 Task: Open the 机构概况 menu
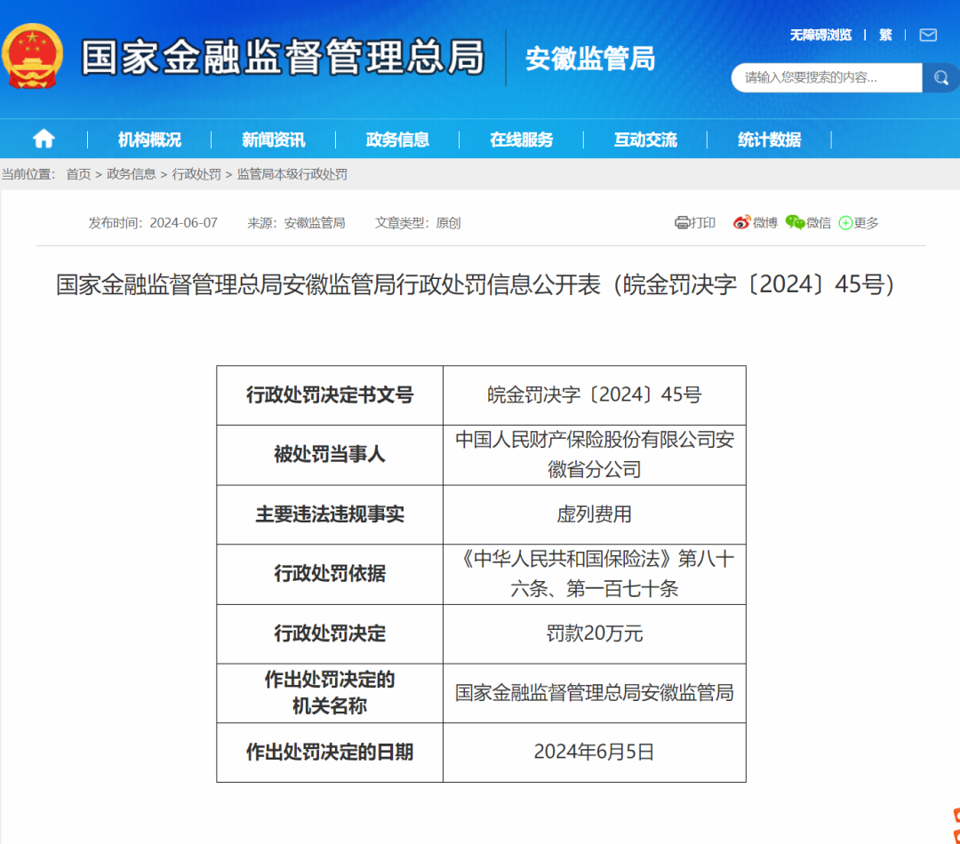pos(149,140)
